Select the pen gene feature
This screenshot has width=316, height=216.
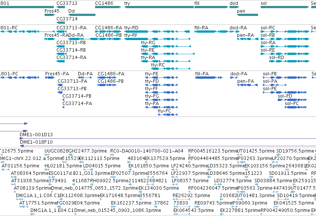point(247,15)
